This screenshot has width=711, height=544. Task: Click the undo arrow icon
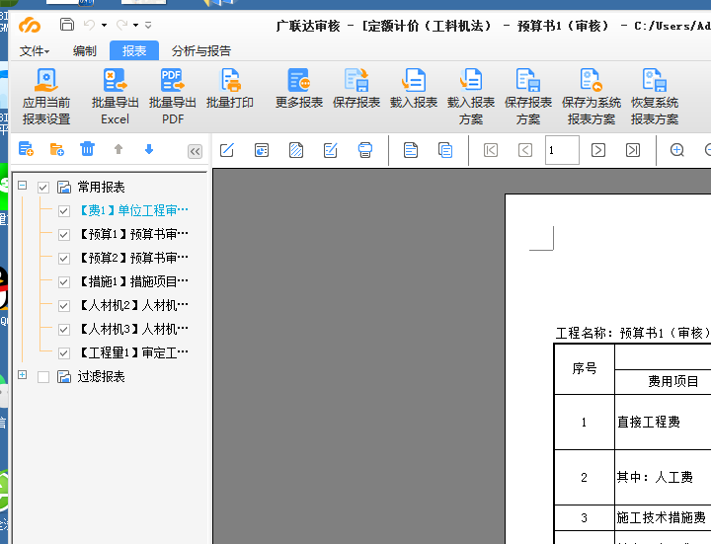coord(89,25)
